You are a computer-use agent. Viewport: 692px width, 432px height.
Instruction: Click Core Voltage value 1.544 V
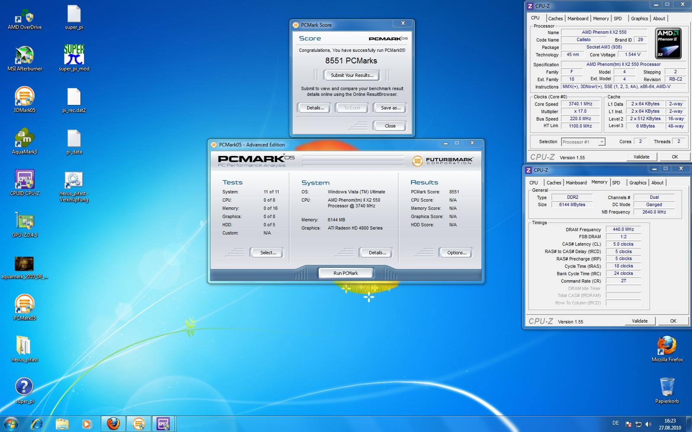pyautogui.click(x=632, y=54)
